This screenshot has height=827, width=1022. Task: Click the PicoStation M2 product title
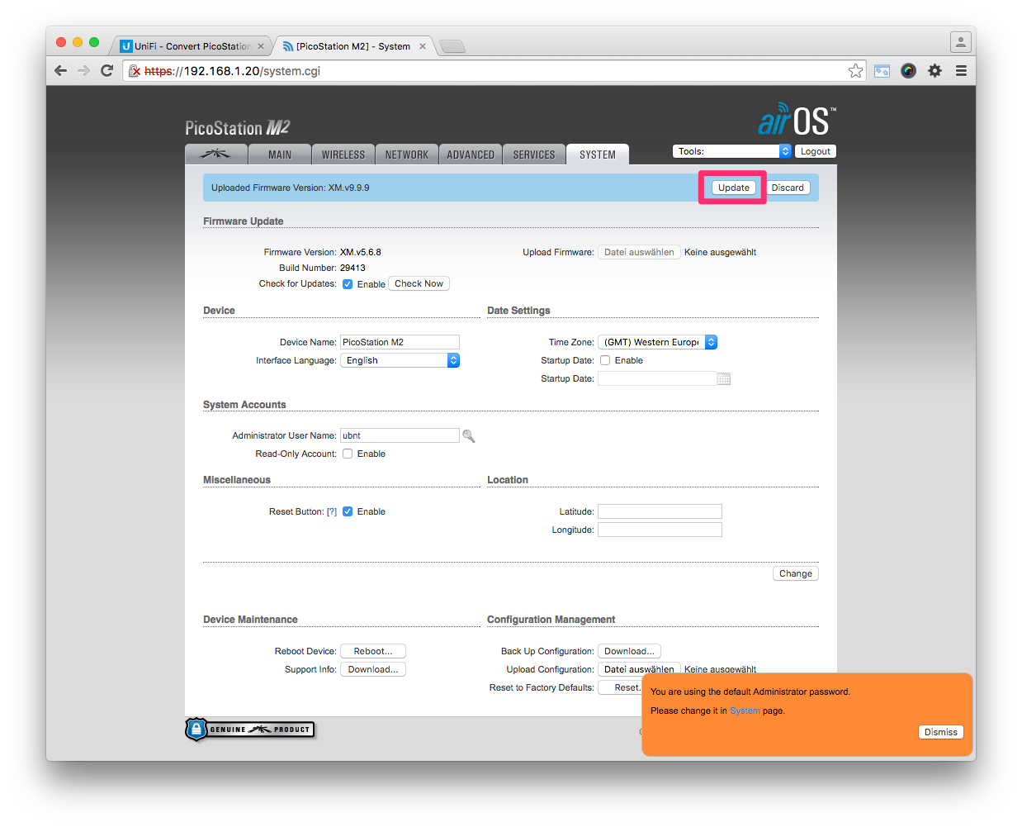[238, 128]
